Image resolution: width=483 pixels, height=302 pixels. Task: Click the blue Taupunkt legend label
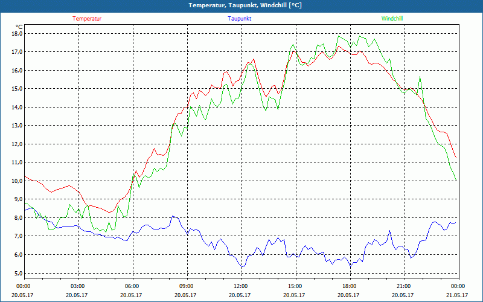click(x=239, y=19)
